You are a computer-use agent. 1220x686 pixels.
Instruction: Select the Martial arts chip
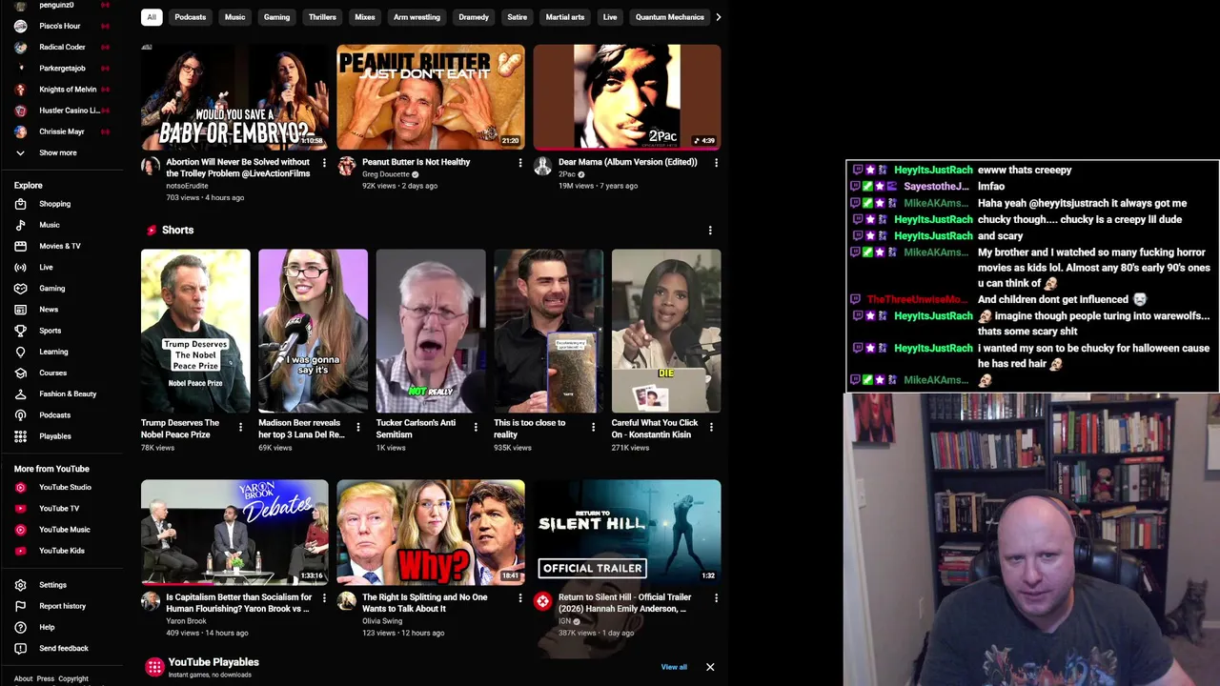pos(565,17)
